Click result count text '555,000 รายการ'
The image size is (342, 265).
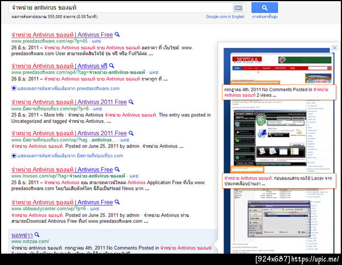tap(62, 17)
